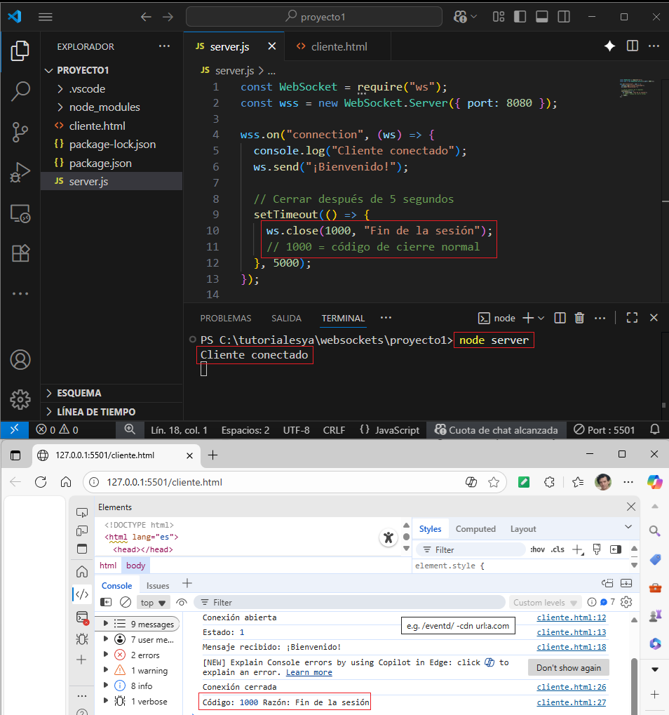Open the Source Control view

point(20,132)
